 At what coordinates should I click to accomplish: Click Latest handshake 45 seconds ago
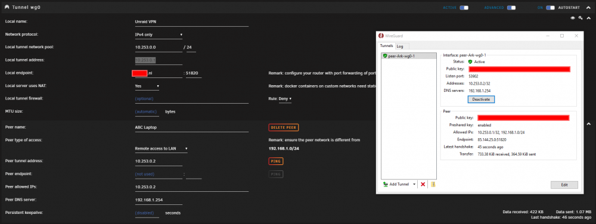point(491,147)
